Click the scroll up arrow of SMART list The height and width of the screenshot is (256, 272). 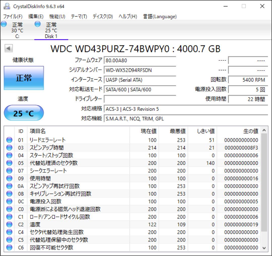[264, 130]
